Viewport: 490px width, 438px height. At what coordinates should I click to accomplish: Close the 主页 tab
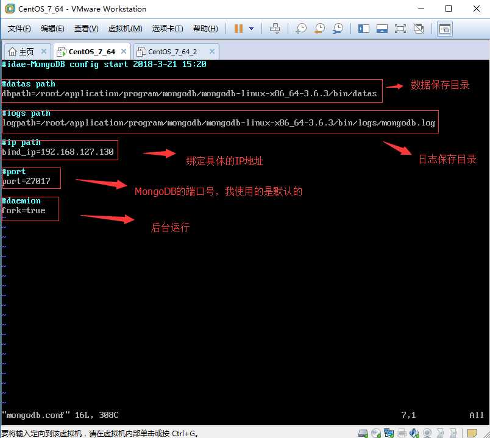[44, 51]
